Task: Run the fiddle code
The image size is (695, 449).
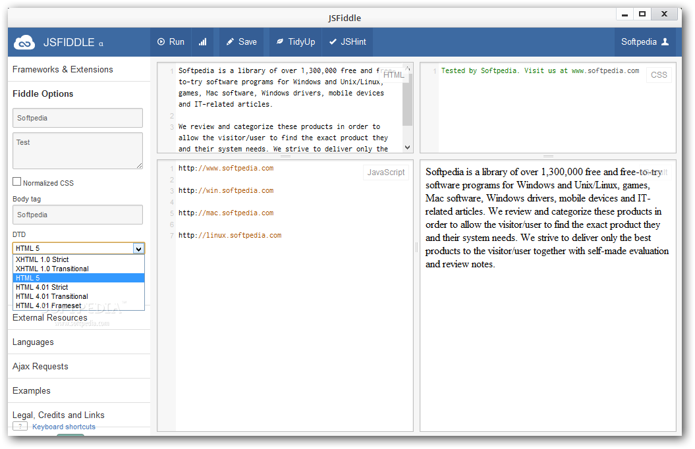Action: coord(171,41)
